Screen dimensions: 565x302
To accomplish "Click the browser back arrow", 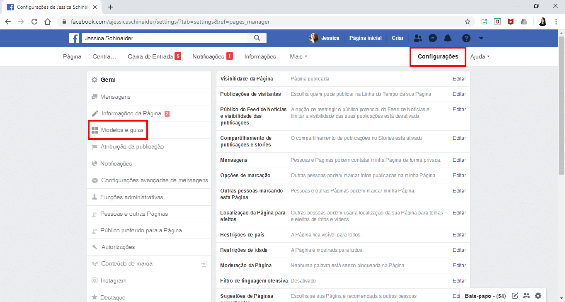I will pyautogui.click(x=8, y=22).
